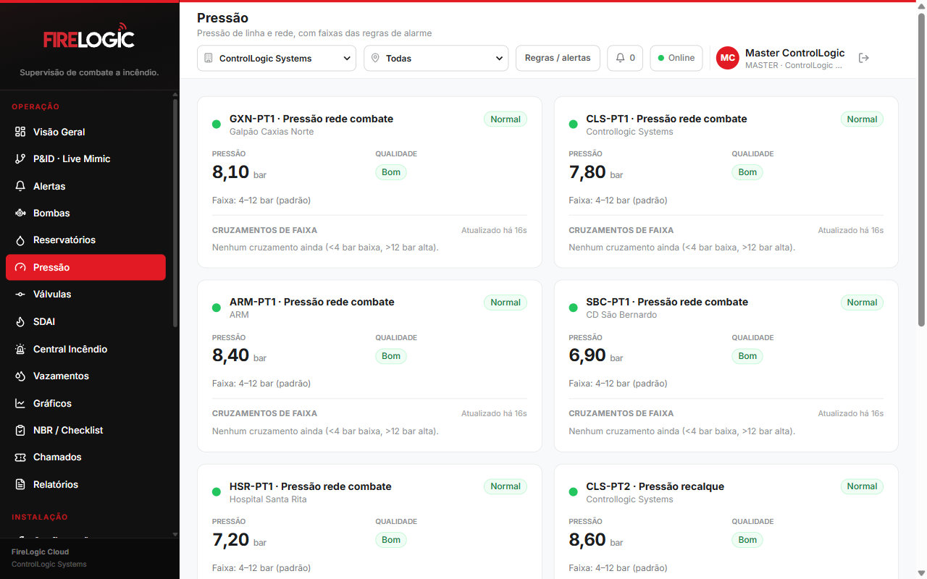
Task: Click the Central Incêndio siren icon
Action: (x=20, y=349)
